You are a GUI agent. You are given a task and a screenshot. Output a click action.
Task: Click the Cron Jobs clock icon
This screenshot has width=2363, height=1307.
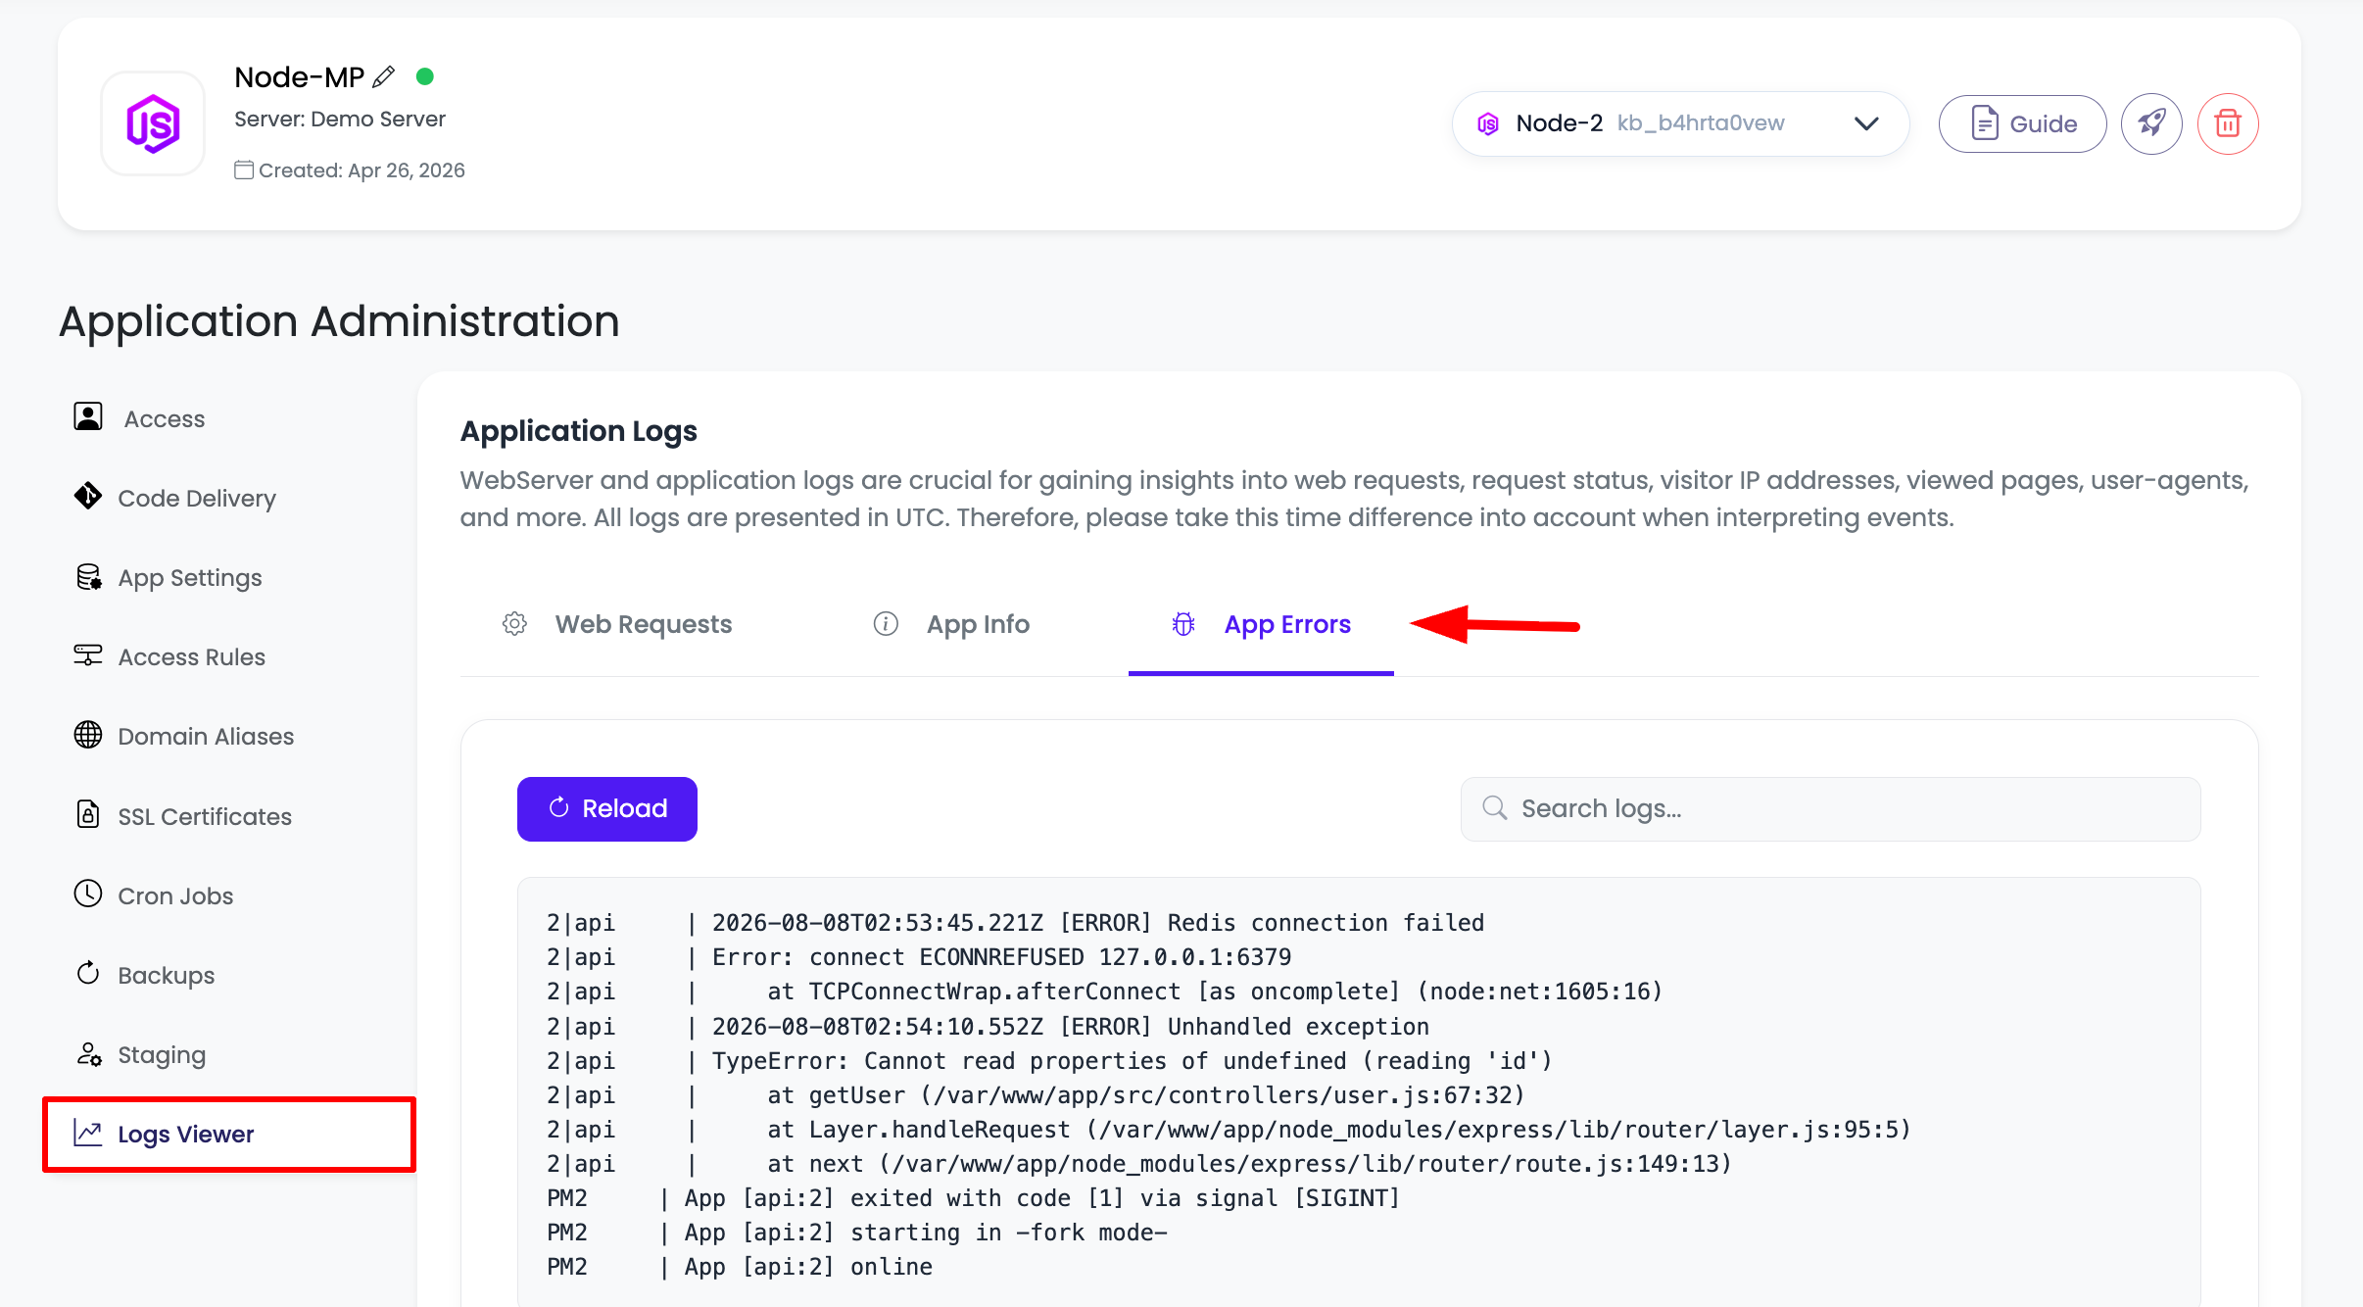(88, 894)
